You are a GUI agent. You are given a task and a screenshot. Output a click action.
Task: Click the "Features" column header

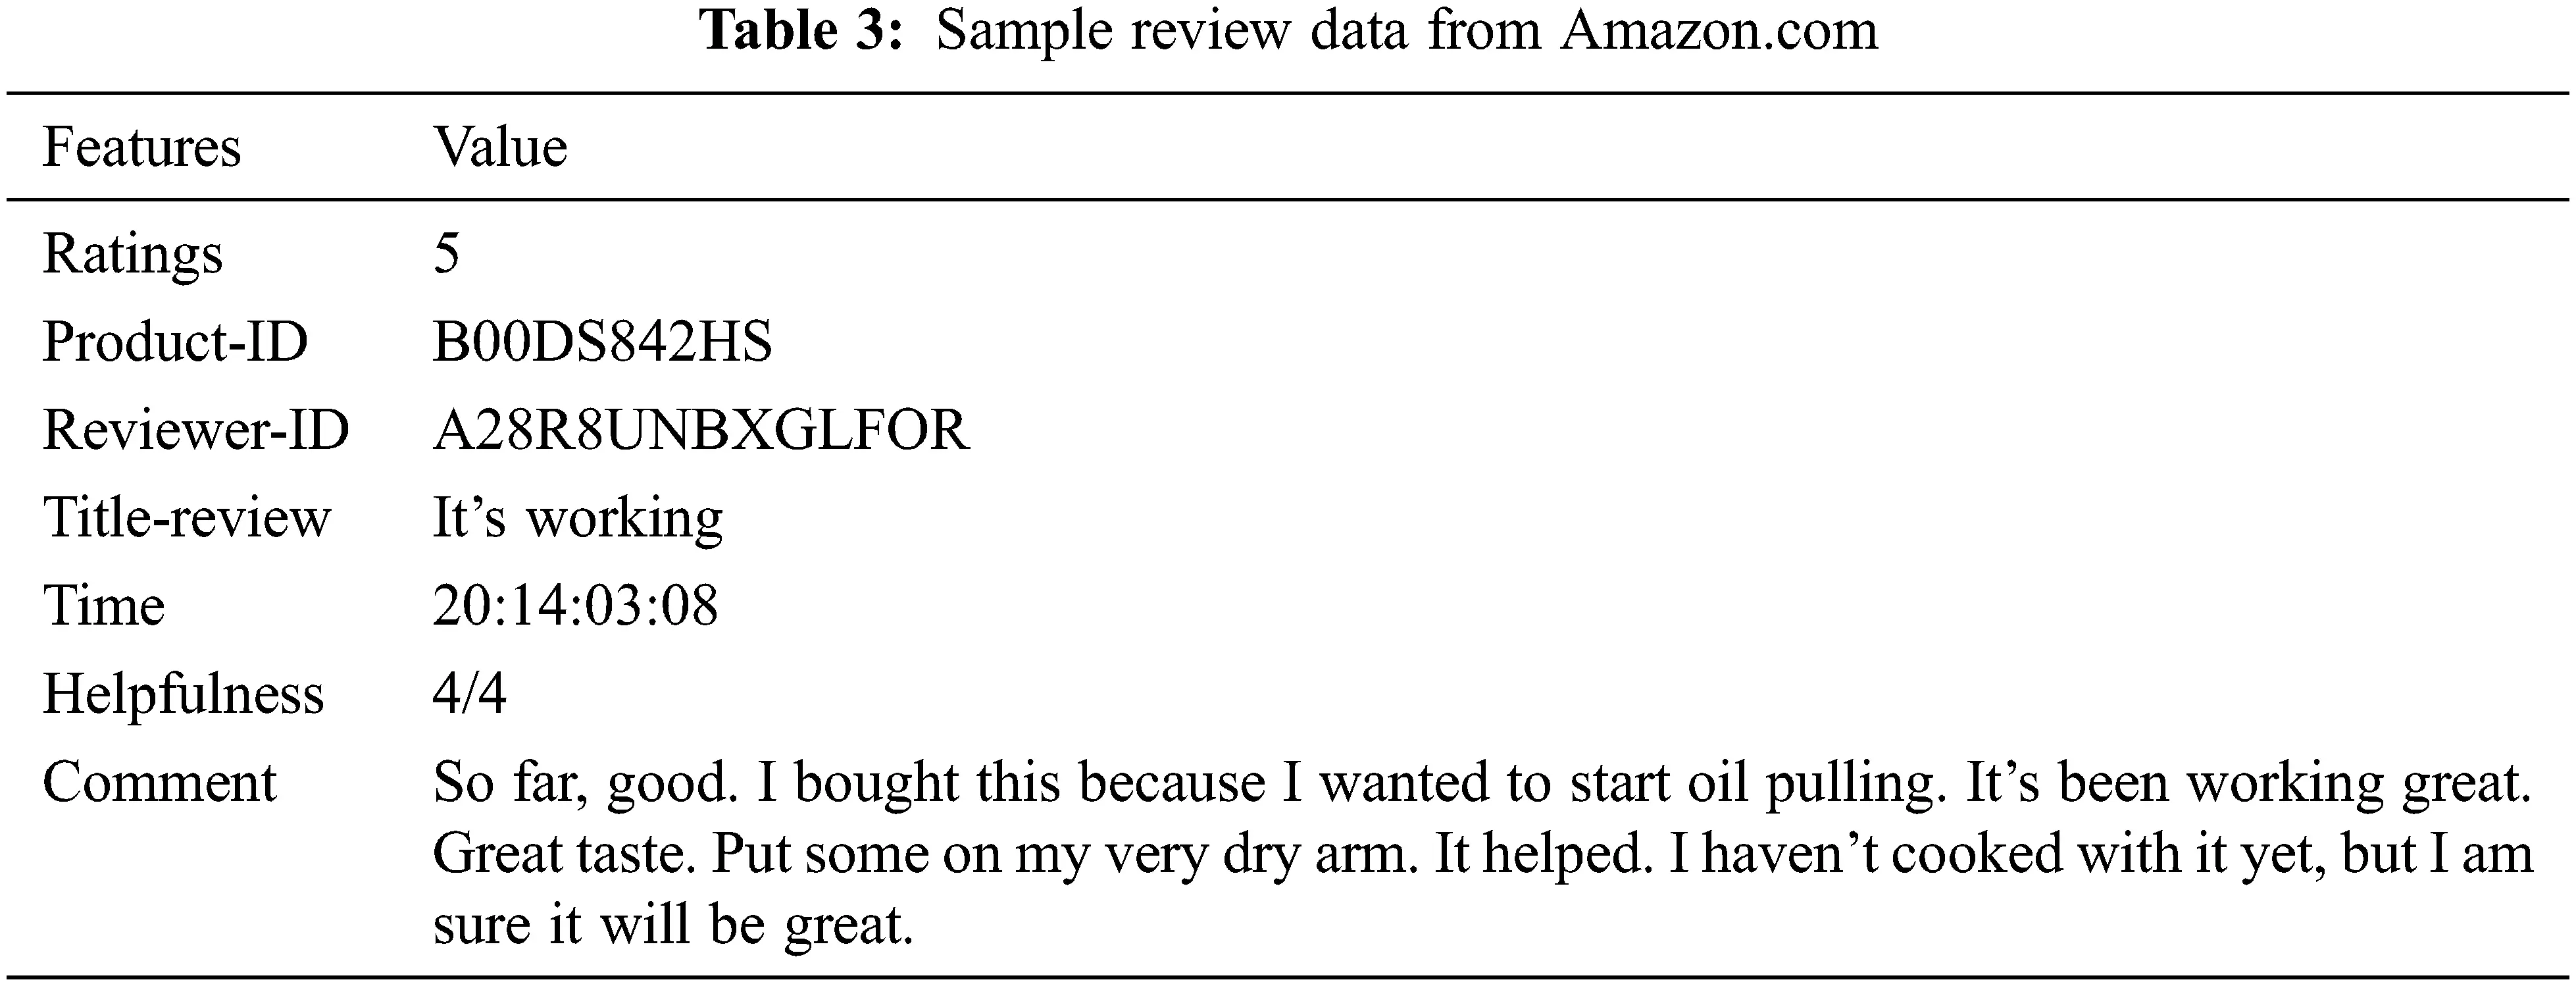142,148
